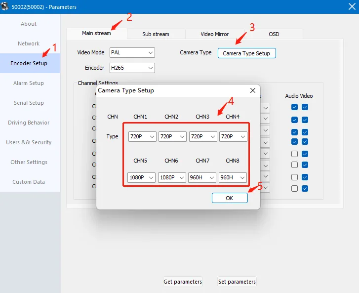This screenshot has height=293, width=359.
Task: Switch to the Sub stream tab
Action: point(156,34)
